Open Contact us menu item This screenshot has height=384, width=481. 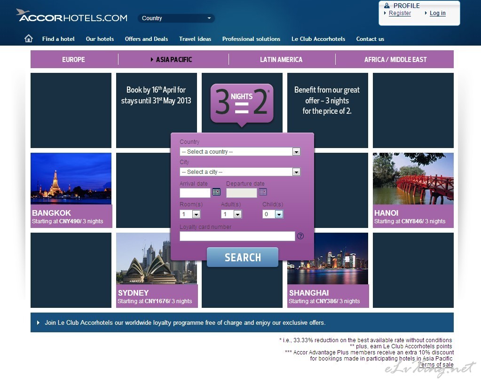pos(370,39)
